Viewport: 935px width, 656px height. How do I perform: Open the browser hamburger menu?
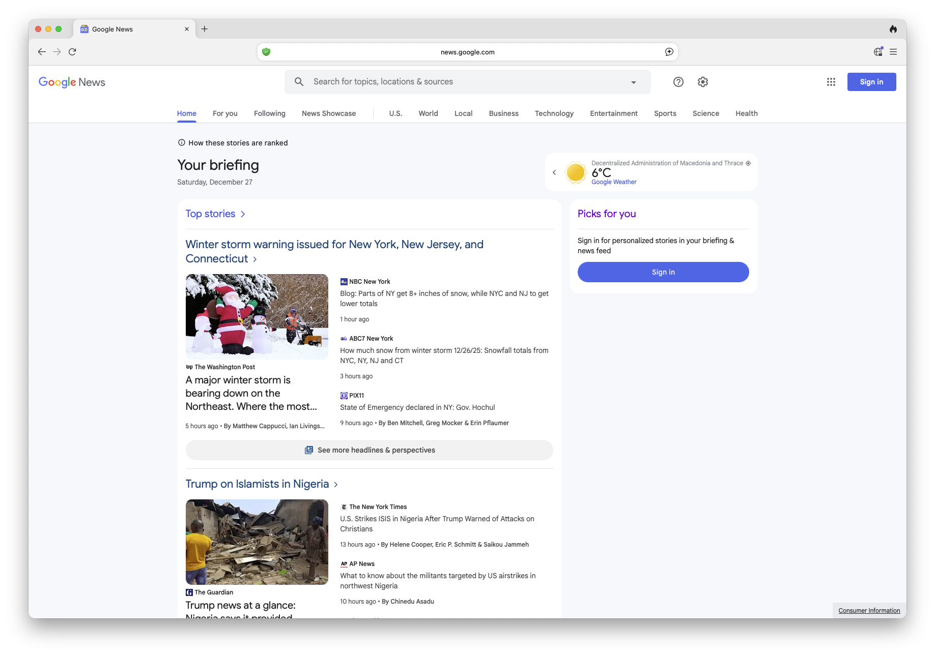click(x=893, y=52)
